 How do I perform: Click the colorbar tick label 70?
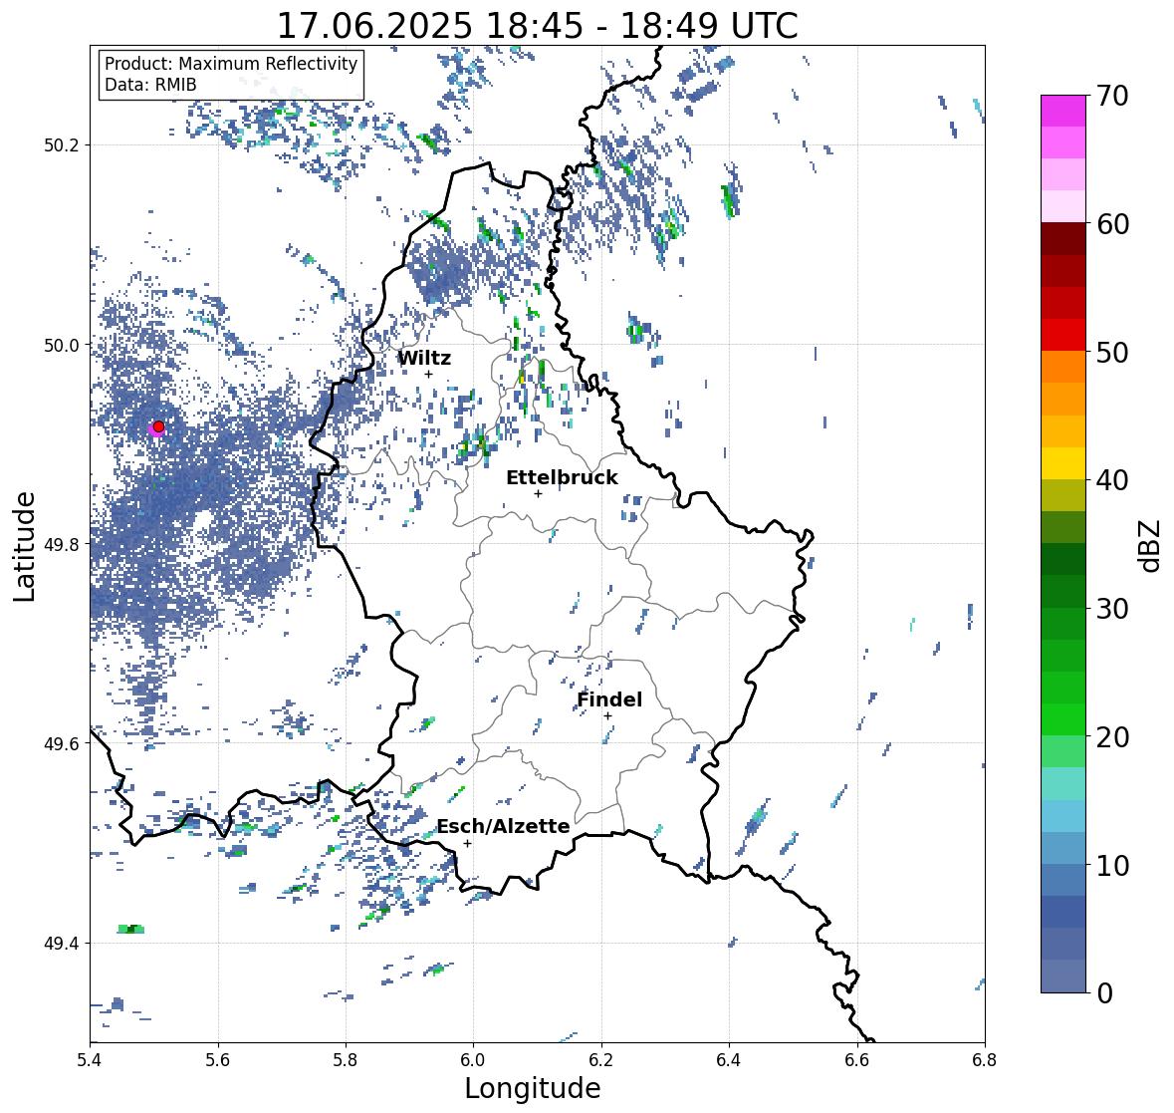coord(1112,96)
